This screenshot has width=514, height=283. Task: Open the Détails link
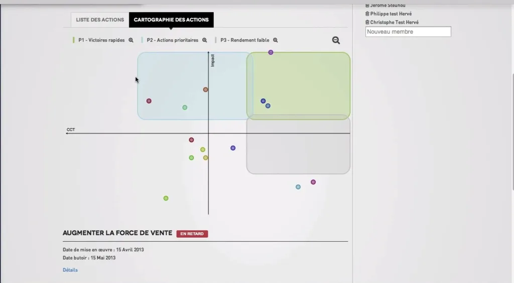click(x=70, y=270)
